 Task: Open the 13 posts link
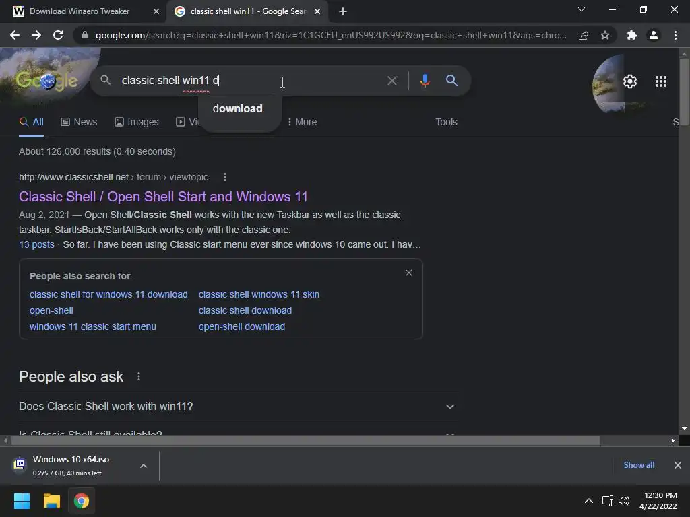(x=36, y=244)
